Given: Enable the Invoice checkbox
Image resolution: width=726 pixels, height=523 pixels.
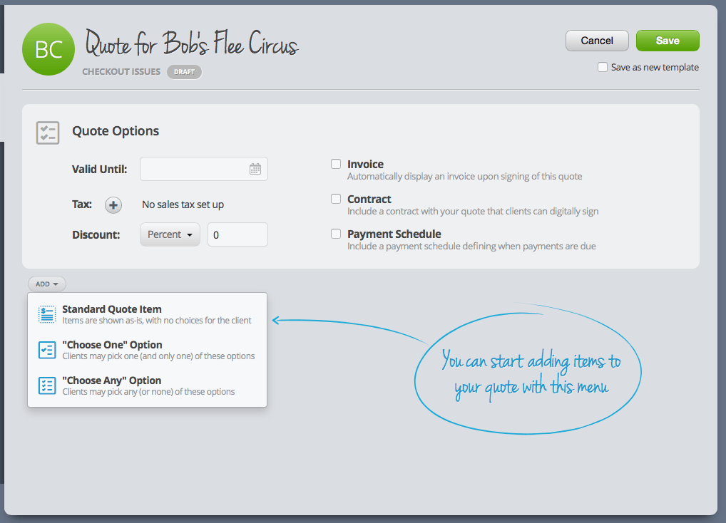Looking at the screenshot, I should [x=336, y=164].
